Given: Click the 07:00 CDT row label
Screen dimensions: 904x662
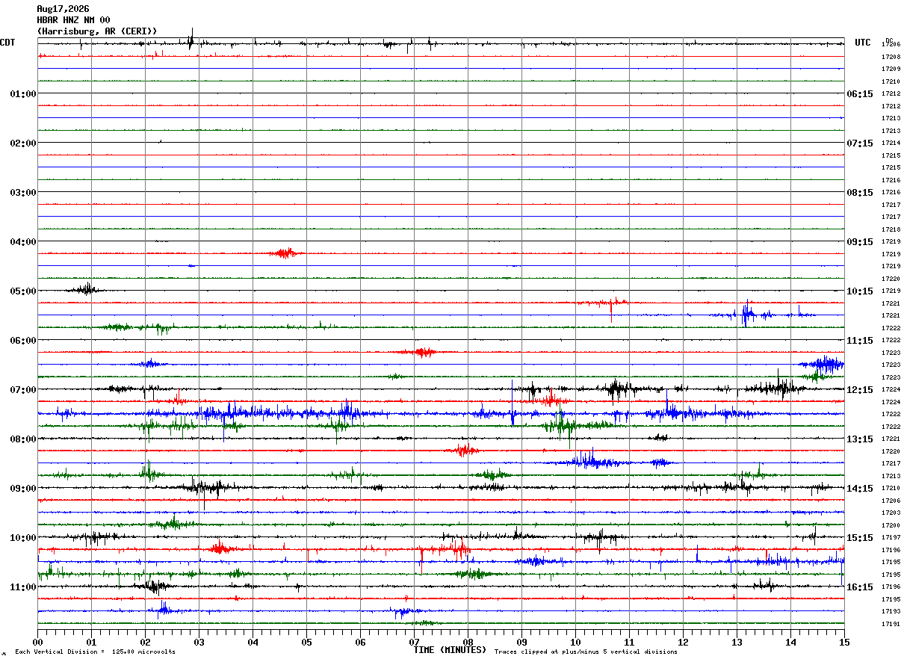Looking at the screenshot, I should (x=23, y=390).
